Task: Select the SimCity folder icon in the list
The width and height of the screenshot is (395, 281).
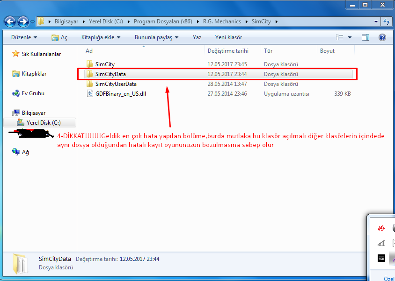Action: [90, 64]
